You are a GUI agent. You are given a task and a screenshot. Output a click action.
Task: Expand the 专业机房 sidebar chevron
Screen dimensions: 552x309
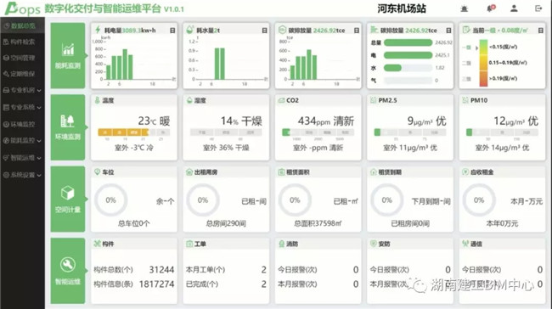point(39,91)
